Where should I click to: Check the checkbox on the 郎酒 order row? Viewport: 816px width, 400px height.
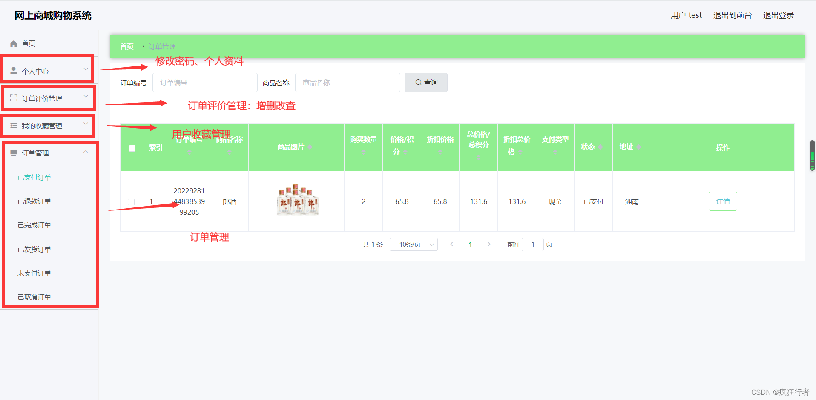click(x=131, y=201)
